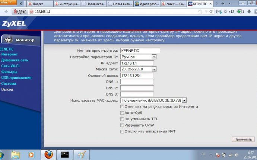Bookmark page with the star icon
The width and height of the screenshot is (257, 160).
pos(200,12)
